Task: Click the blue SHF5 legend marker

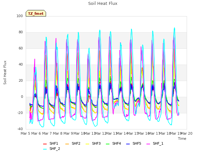Action: 128,144
